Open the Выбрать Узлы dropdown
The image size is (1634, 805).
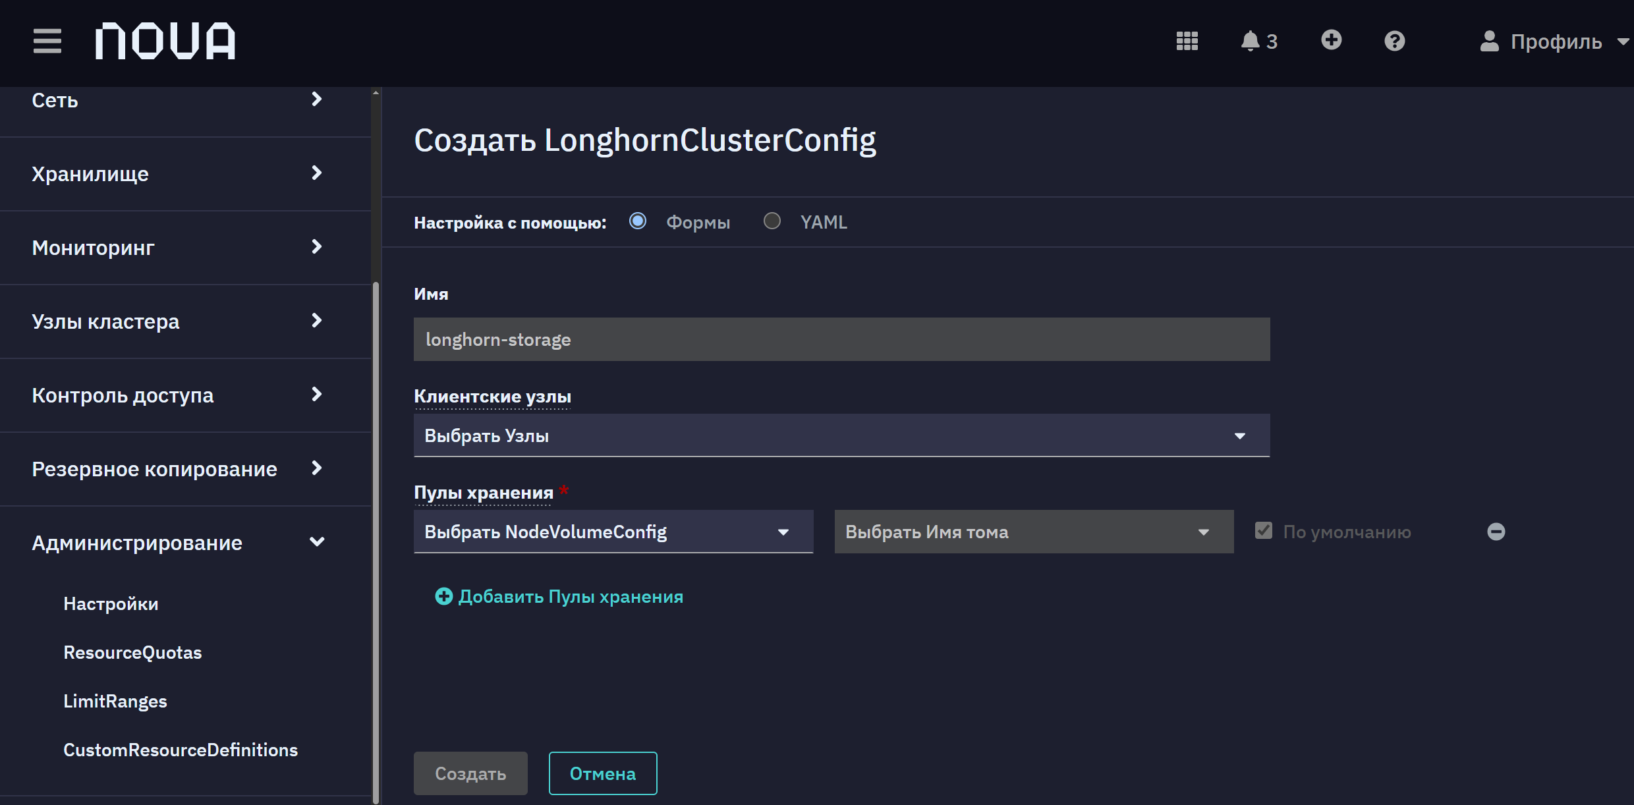(841, 435)
